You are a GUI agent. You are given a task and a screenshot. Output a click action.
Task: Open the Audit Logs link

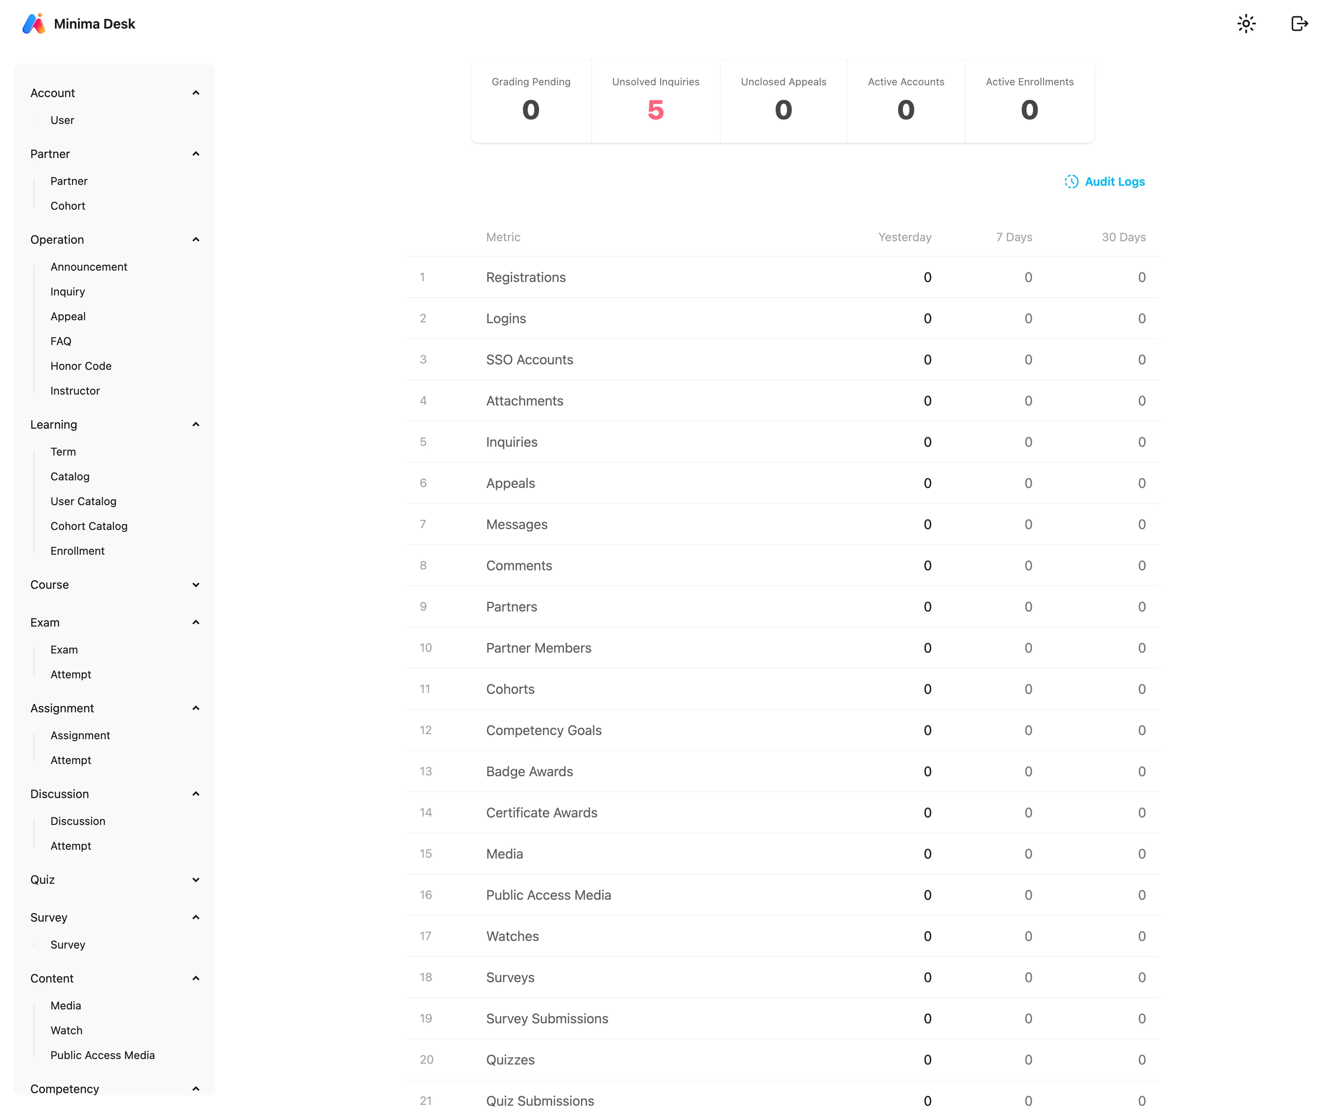click(x=1114, y=182)
